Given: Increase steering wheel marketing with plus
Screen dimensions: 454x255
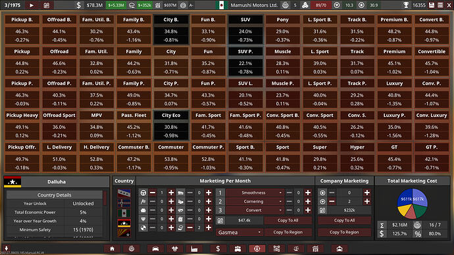Looking at the screenshot, I should coord(171,193).
